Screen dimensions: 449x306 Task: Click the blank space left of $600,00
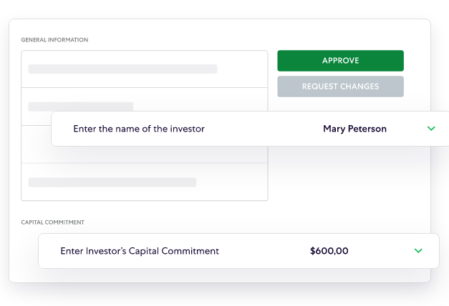tap(265, 251)
